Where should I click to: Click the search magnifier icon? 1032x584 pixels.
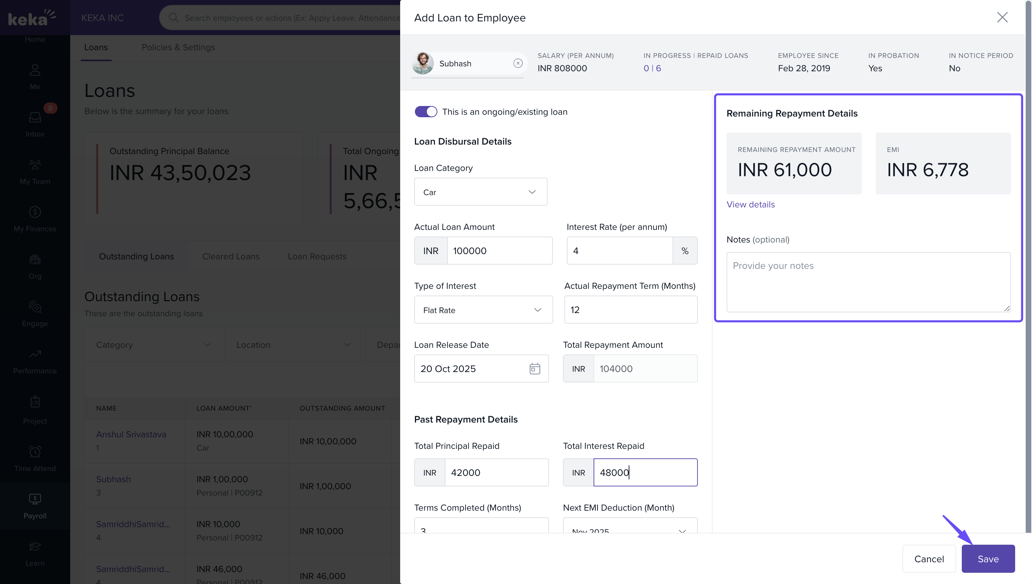(173, 18)
